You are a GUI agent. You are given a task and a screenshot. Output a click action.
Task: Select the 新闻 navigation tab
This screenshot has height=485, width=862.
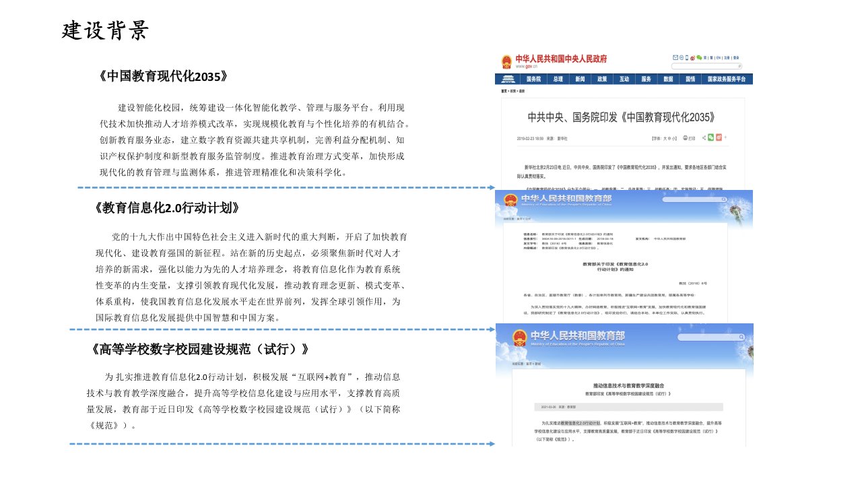579,79
